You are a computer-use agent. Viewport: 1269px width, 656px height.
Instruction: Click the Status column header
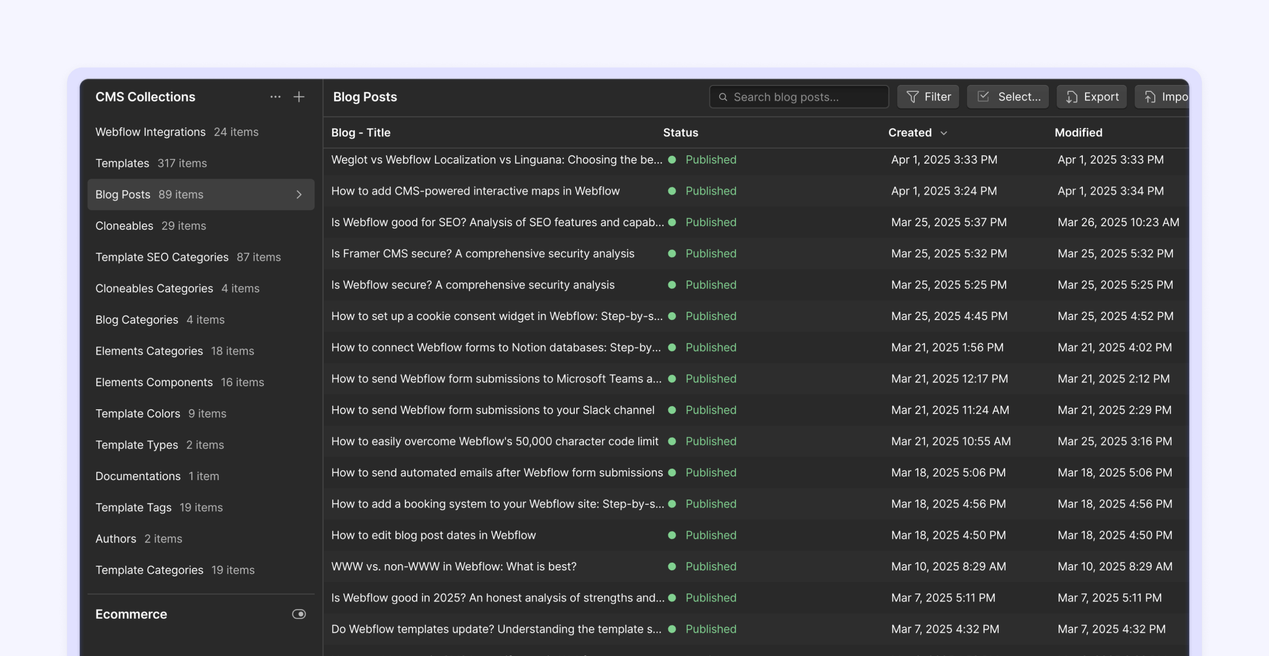click(681, 133)
